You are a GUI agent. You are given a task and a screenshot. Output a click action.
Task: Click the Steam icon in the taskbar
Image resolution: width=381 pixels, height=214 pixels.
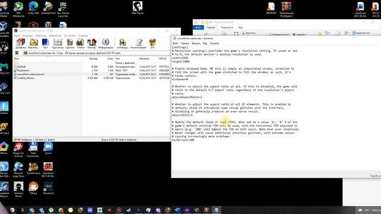pyautogui.click(x=129, y=210)
